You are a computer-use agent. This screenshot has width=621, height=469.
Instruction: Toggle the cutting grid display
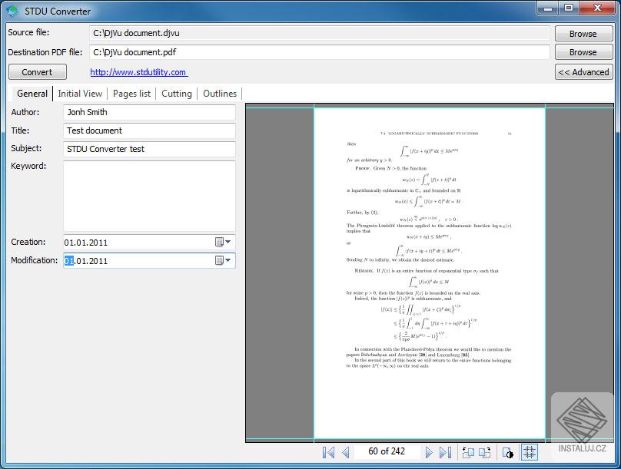pyautogui.click(x=530, y=452)
